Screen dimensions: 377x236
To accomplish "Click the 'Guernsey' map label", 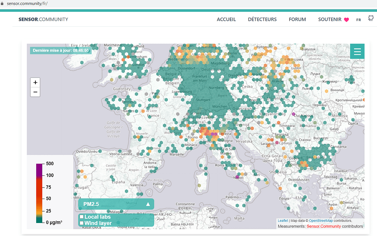I will 122,89.
